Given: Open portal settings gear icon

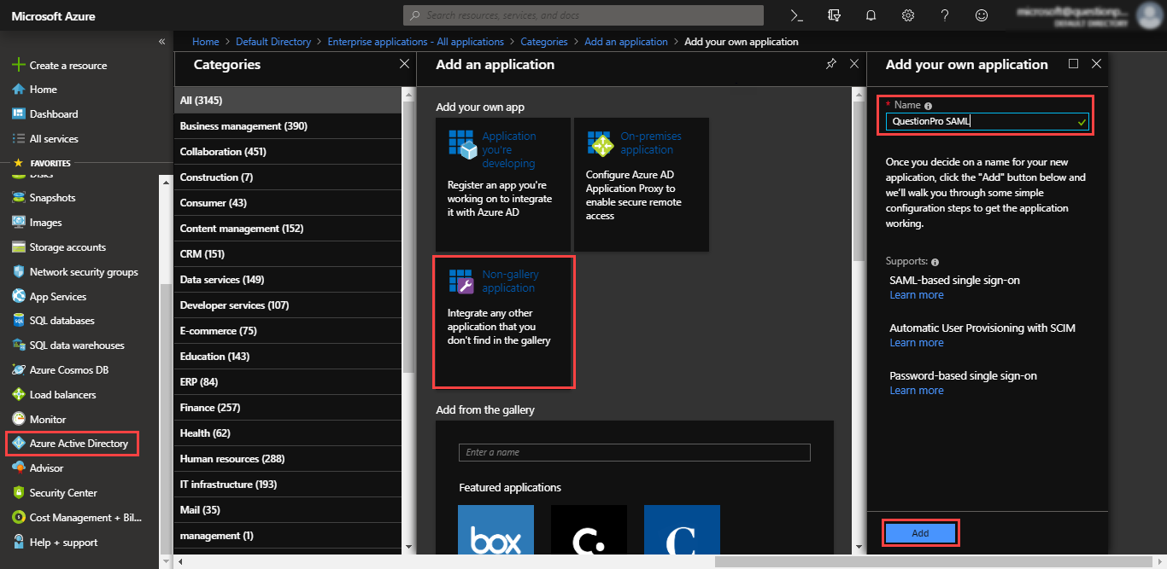Looking at the screenshot, I should [x=908, y=15].
